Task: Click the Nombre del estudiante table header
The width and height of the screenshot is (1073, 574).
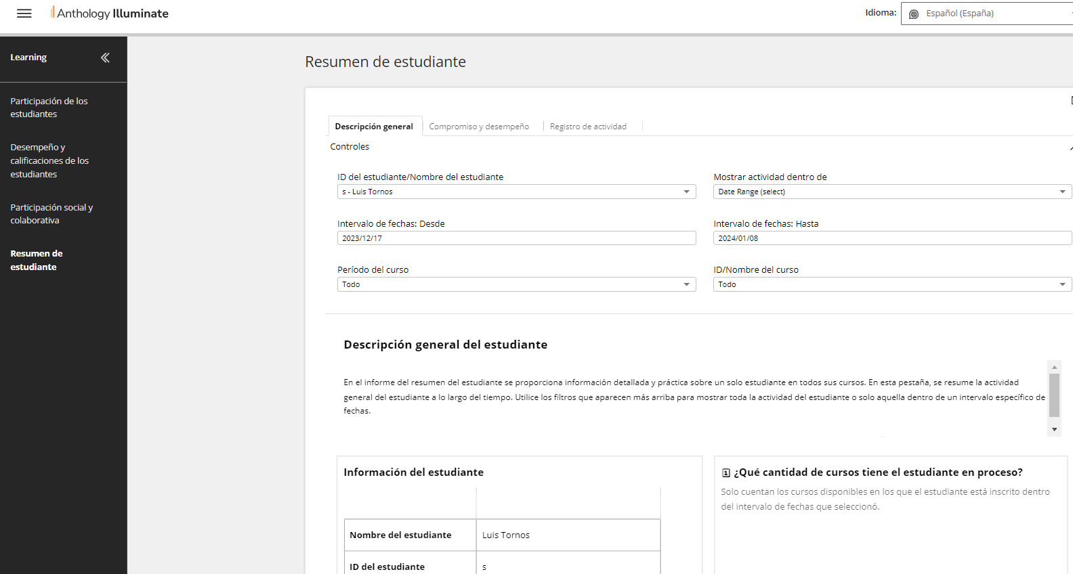Action: point(411,535)
